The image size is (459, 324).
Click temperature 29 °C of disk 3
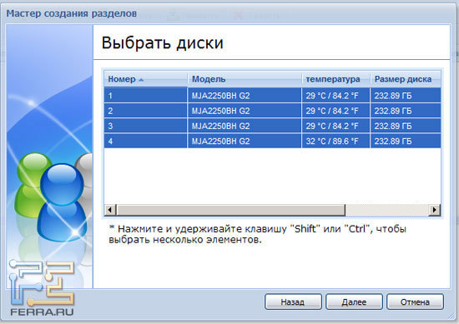point(332,126)
